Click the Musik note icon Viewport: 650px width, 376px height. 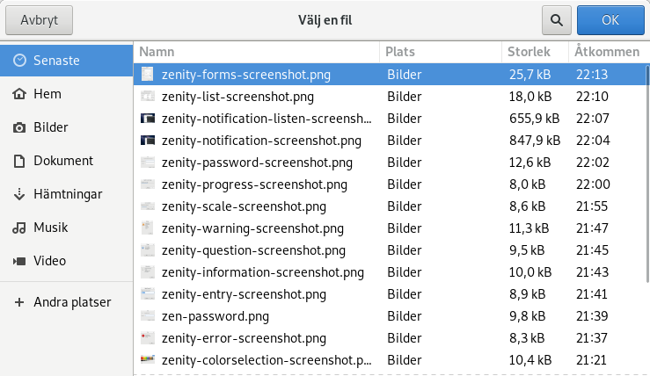[x=18, y=228]
